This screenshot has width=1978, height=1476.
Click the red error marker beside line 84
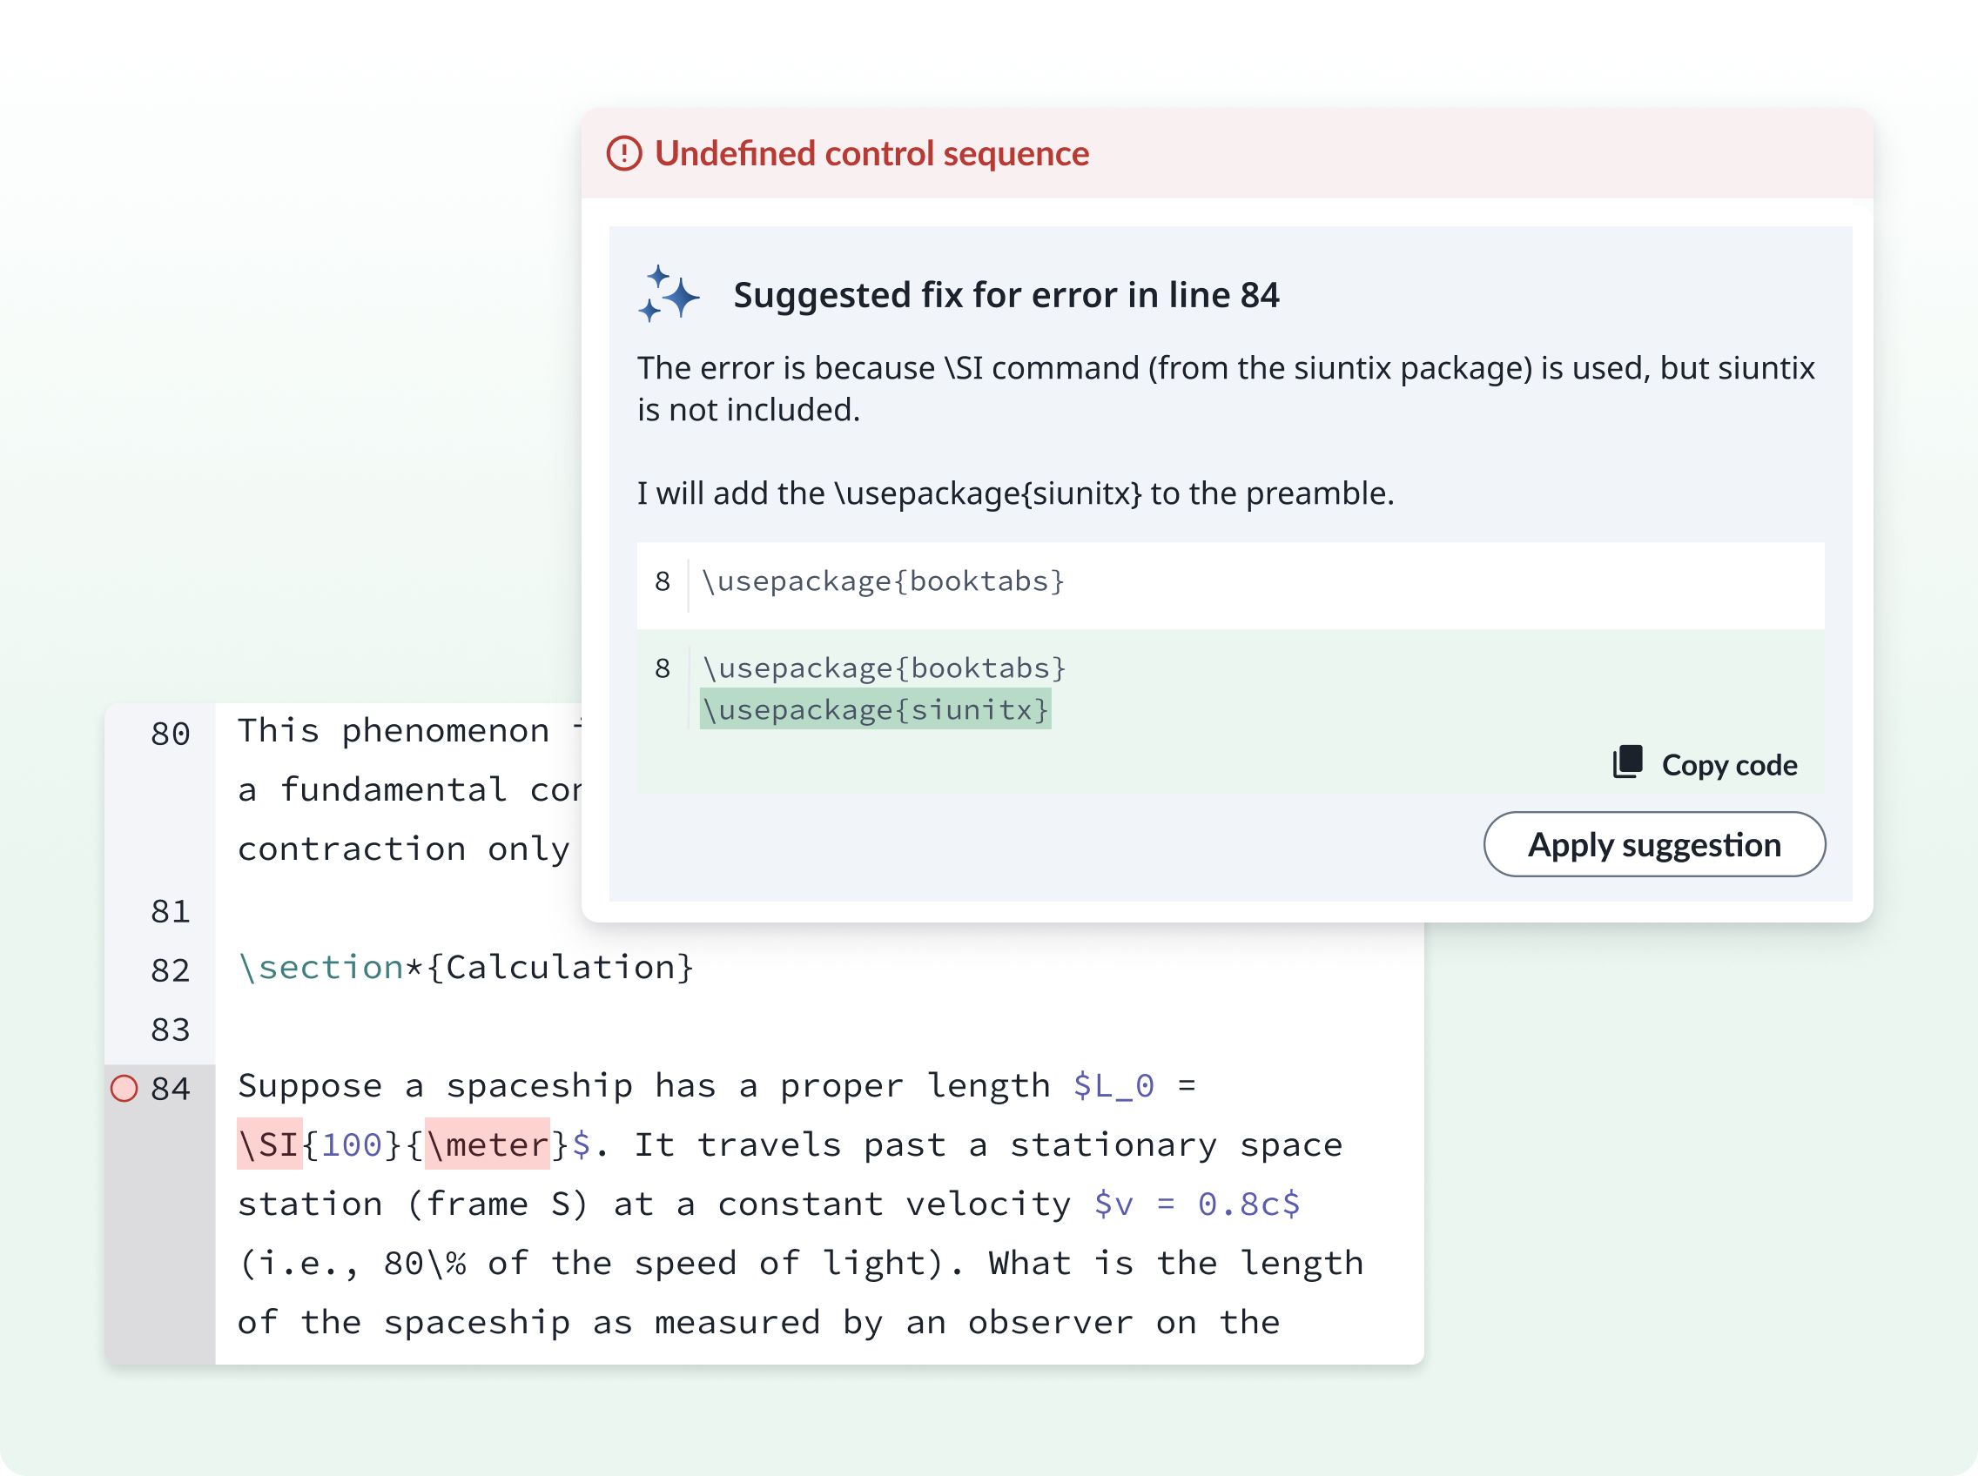[x=125, y=1089]
